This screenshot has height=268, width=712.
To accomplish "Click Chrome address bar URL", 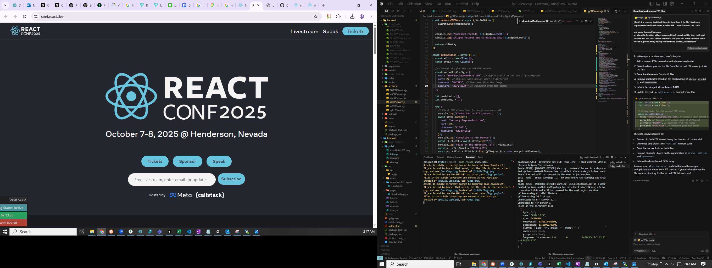I will [52, 16].
